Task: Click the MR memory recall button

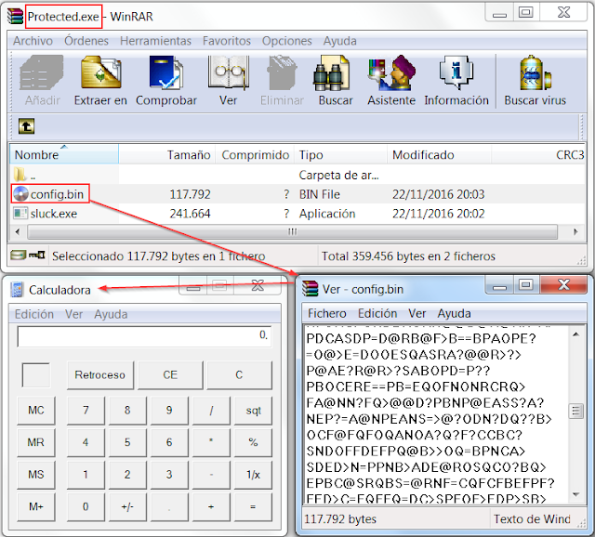Action: pos(36,442)
